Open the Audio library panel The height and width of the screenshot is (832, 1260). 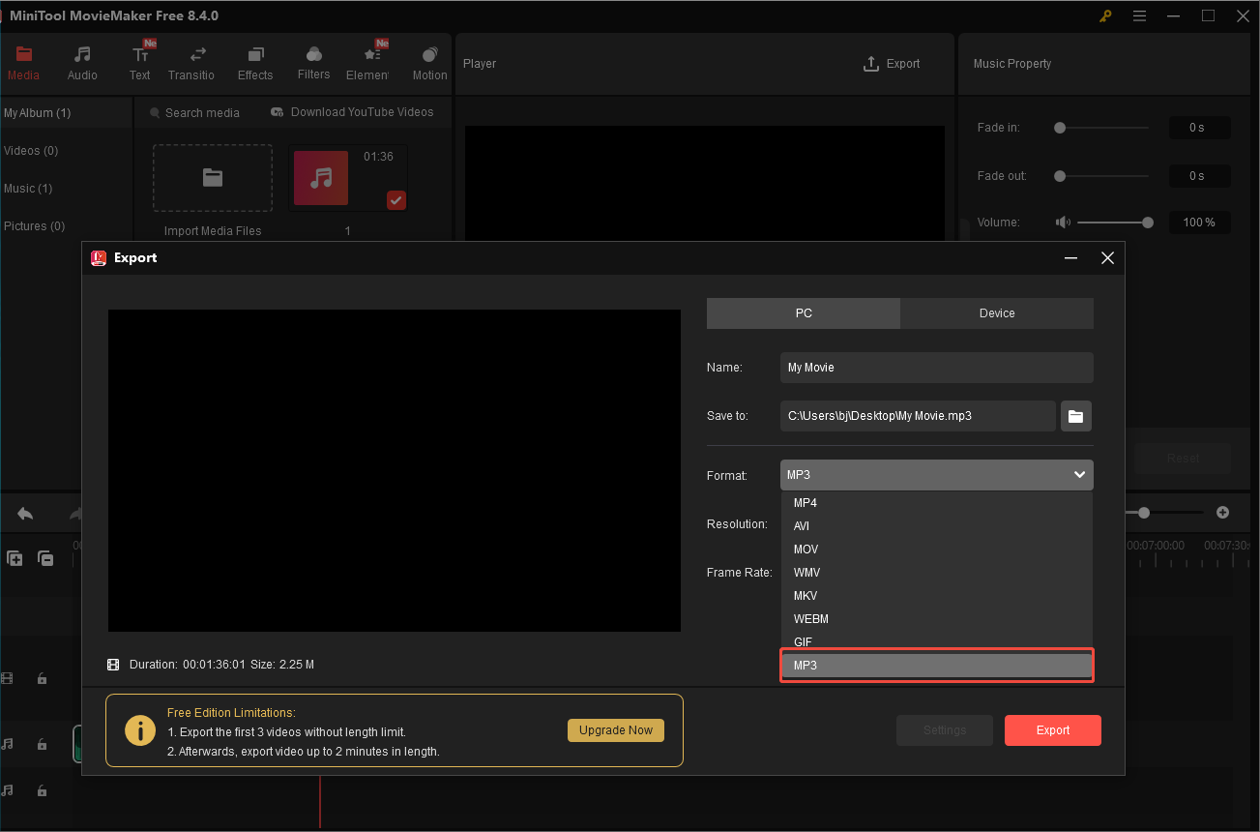pos(81,62)
